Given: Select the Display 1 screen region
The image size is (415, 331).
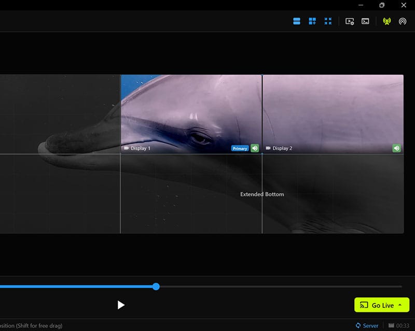Looking at the screenshot, I should [x=191, y=114].
